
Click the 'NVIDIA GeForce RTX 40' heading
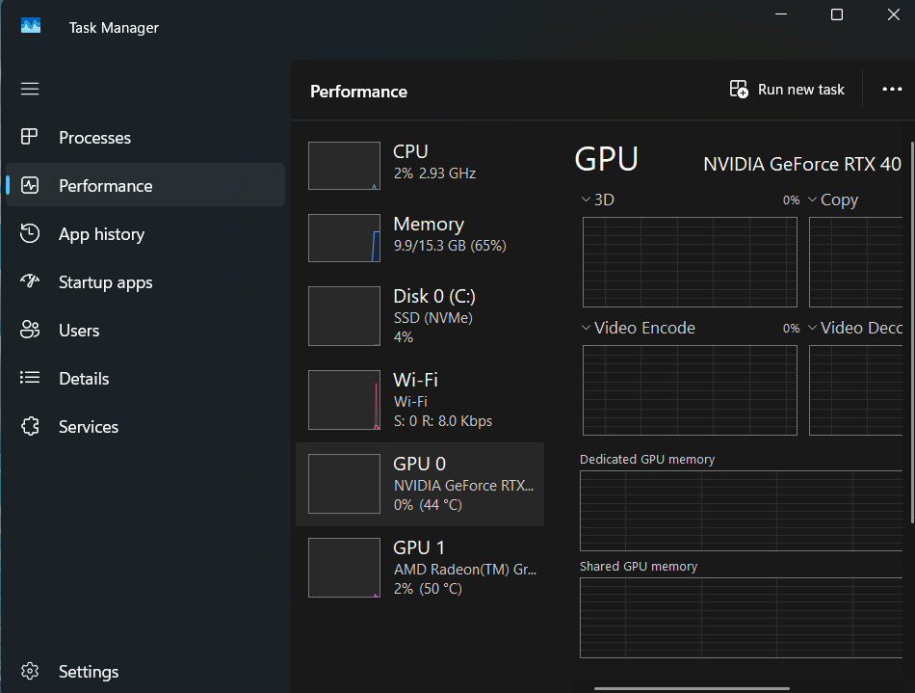click(802, 164)
